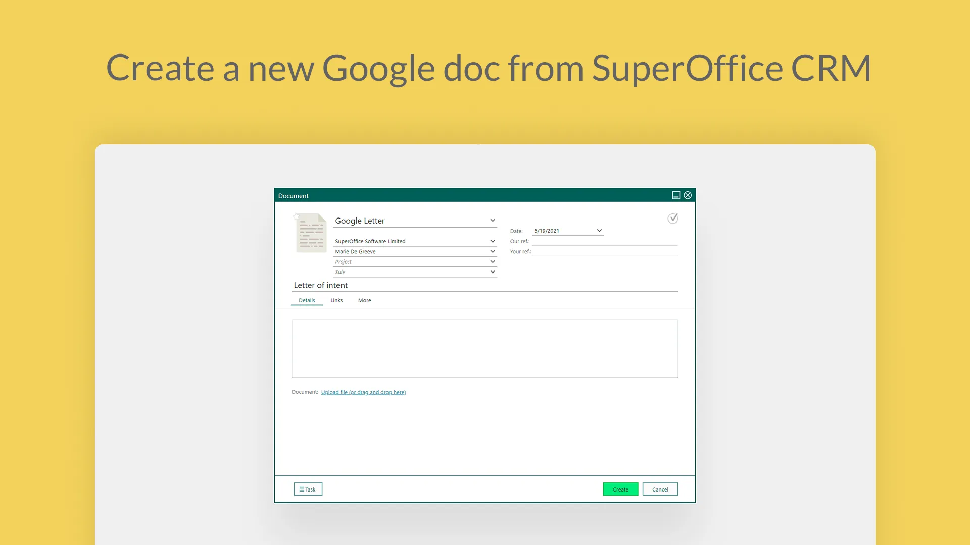Image resolution: width=970 pixels, height=545 pixels.
Task: Open the Google Letter template dropdown
Action: click(492, 221)
